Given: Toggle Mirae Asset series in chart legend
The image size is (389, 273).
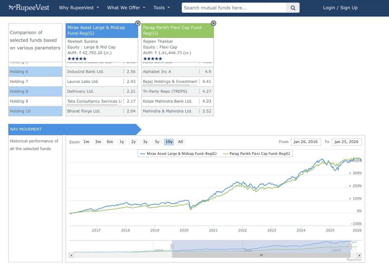Looking at the screenshot, I should click(x=179, y=154).
